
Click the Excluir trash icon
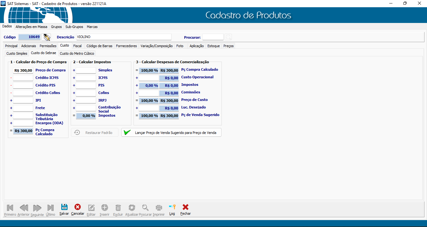pos(118,208)
